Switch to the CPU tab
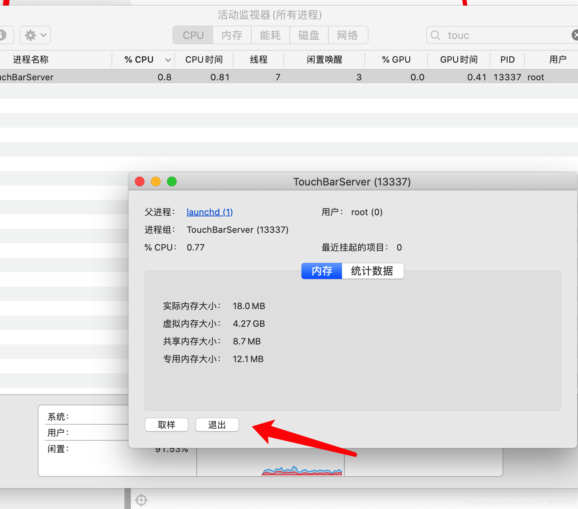 [x=193, y=35]
